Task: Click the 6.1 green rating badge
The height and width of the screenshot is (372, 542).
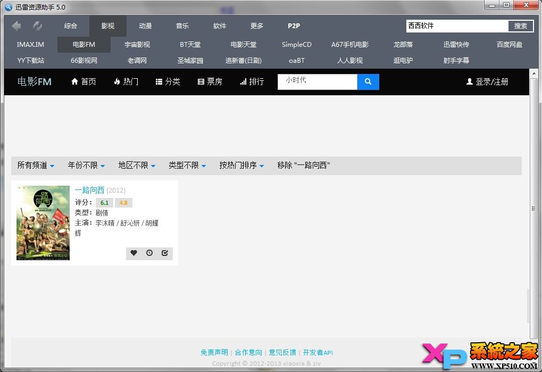Action: 104,203
